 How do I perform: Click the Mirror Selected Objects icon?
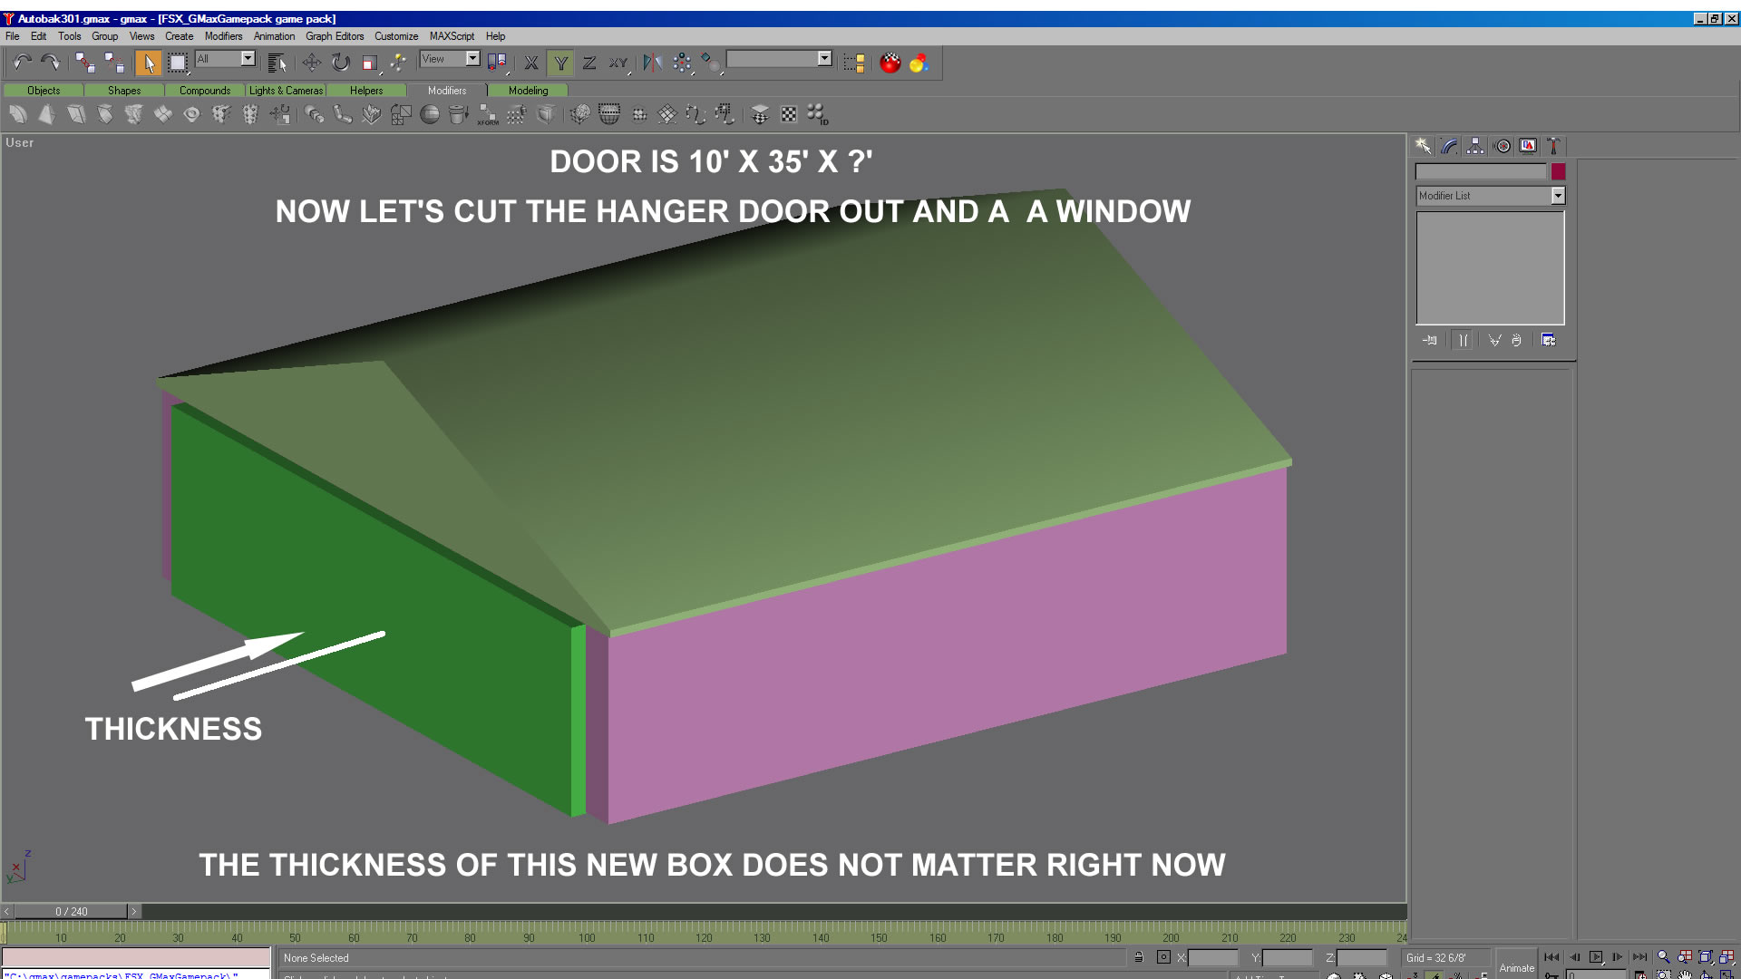click(652, 63)
